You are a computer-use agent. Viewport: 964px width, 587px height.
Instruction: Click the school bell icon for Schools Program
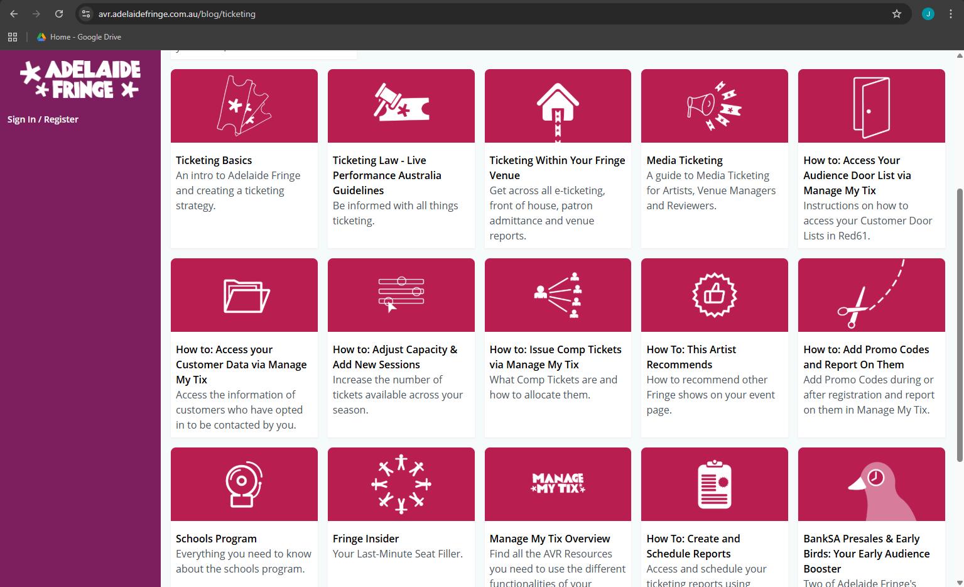tap(244, 484)
